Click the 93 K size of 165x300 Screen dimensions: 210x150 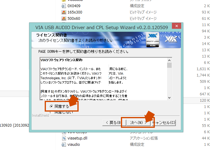206,12
